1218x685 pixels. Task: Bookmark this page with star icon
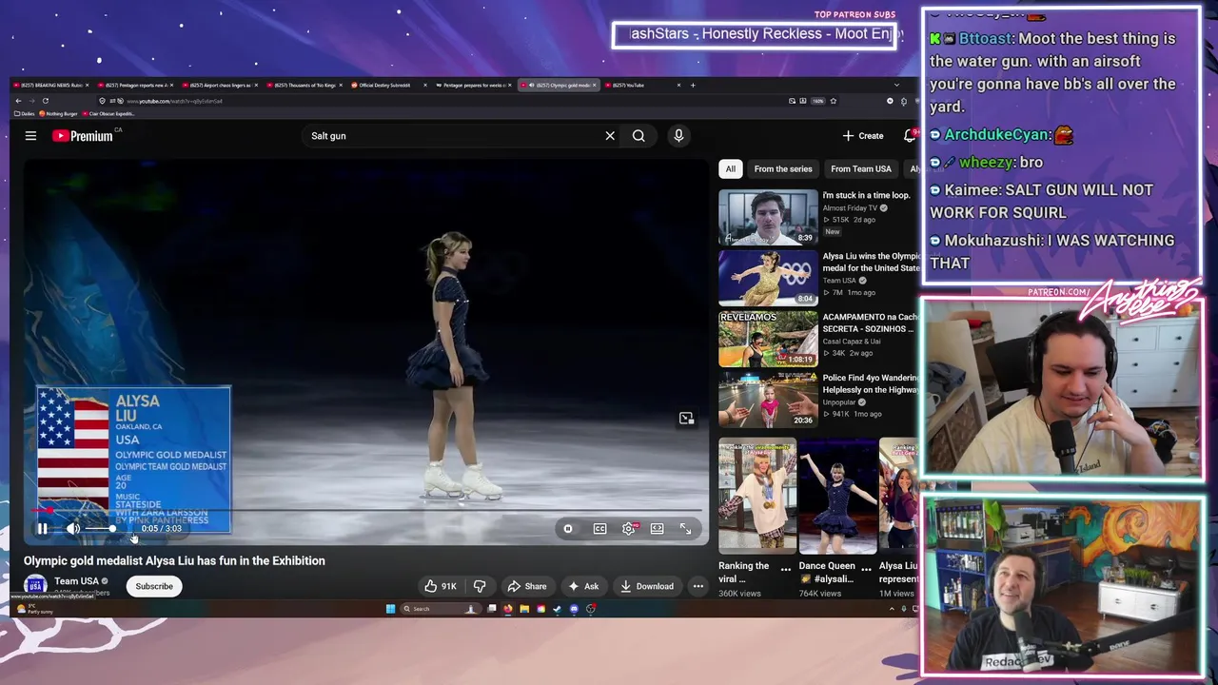tap(833, 101)
